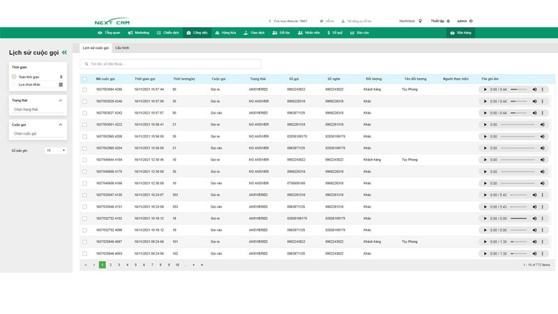Click the Bán hàng cart icon
The height and width of the screenshot is (314, 558).
click(x=453, y=33)
